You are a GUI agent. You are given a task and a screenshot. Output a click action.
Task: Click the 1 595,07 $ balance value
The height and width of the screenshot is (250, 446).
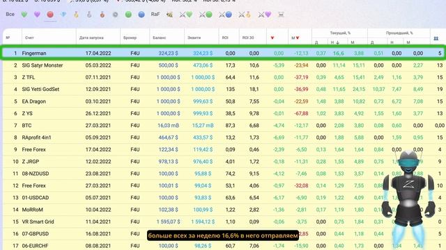pos(168,222)
